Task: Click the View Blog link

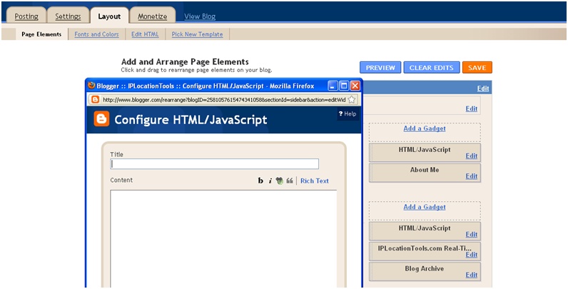Action: click(200, 16)
